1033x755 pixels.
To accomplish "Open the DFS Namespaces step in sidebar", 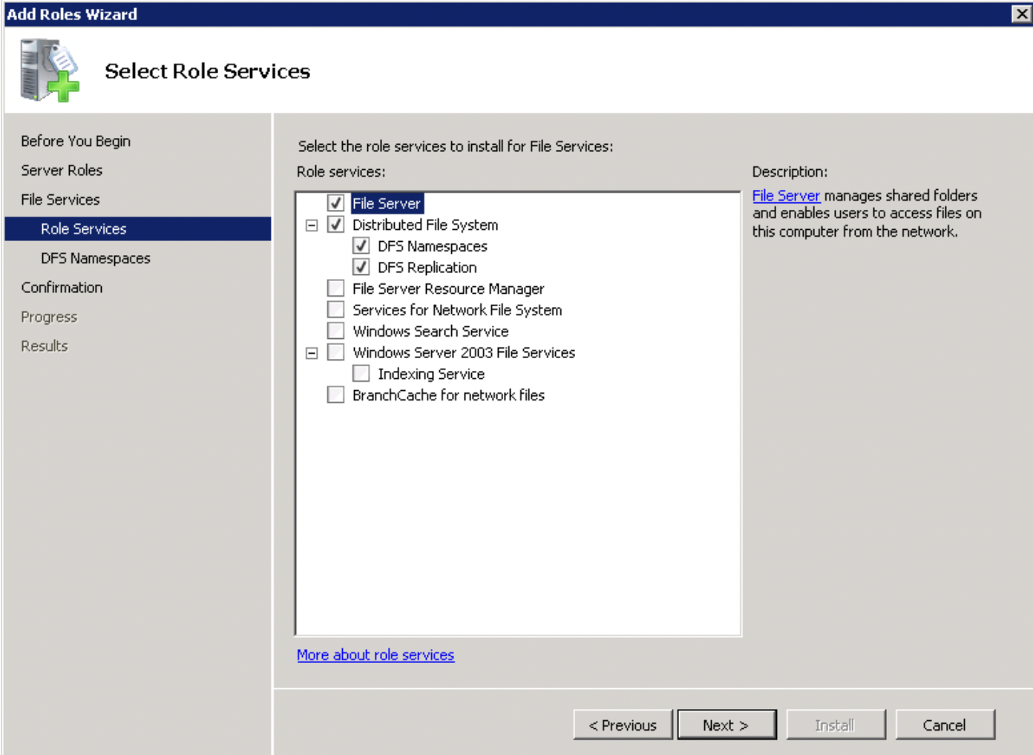I will coord(96,258).
